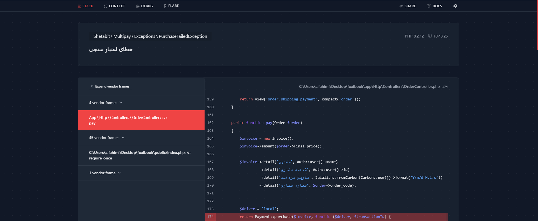538x221 pixels.
Task: Open the STACK tab
Action: pyautogui.click(x=85, y=6)
